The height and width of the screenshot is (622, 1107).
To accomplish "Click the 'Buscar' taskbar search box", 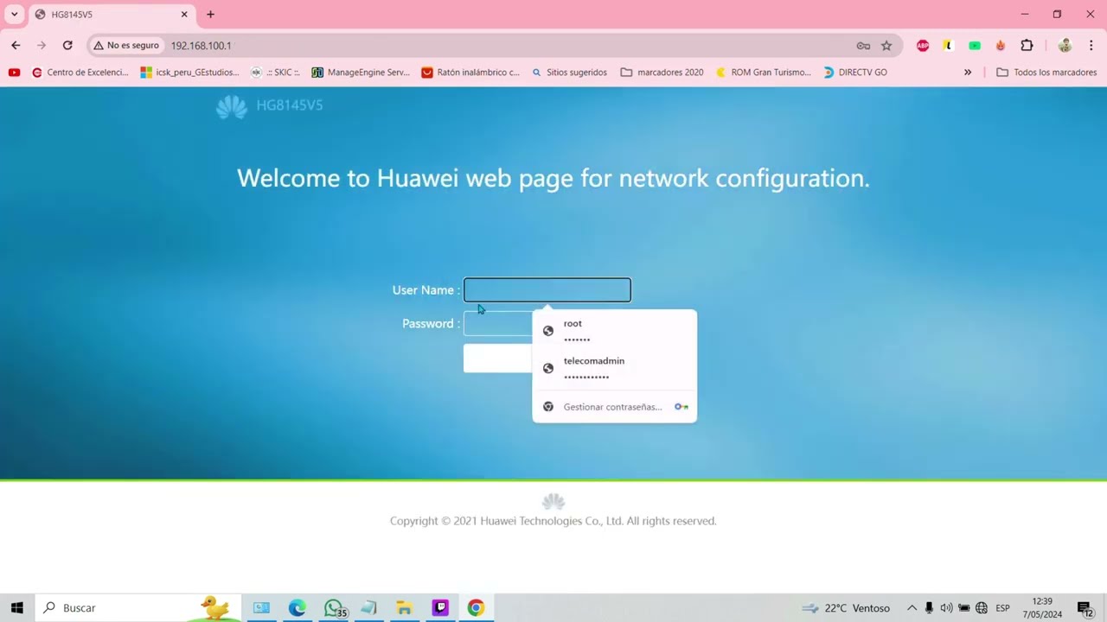I will [x=138, y=608].
